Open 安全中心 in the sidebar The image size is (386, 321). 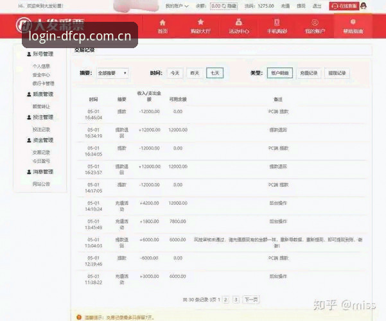[x=41, y=75]
